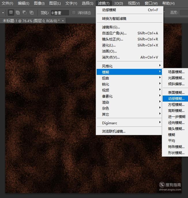Open the 3D(D) menu
This screenshot has width=188, height=198.
click(x=119, y=3)
